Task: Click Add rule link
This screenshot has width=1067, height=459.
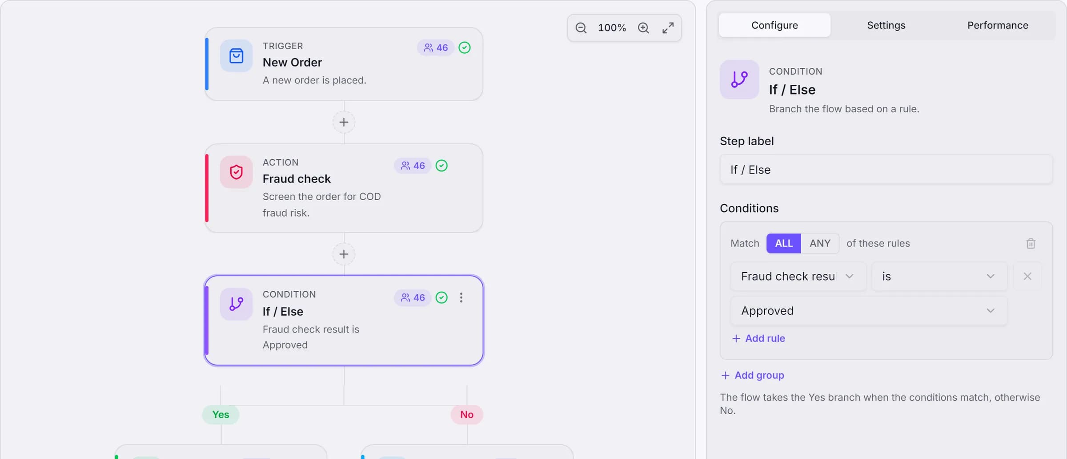Action: [758, 338]
